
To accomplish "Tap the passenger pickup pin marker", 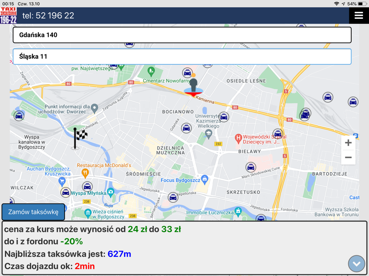I will coord(193,86).
